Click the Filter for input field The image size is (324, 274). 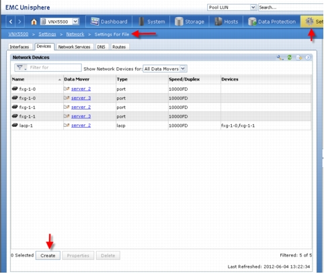[x=54, y=67]
